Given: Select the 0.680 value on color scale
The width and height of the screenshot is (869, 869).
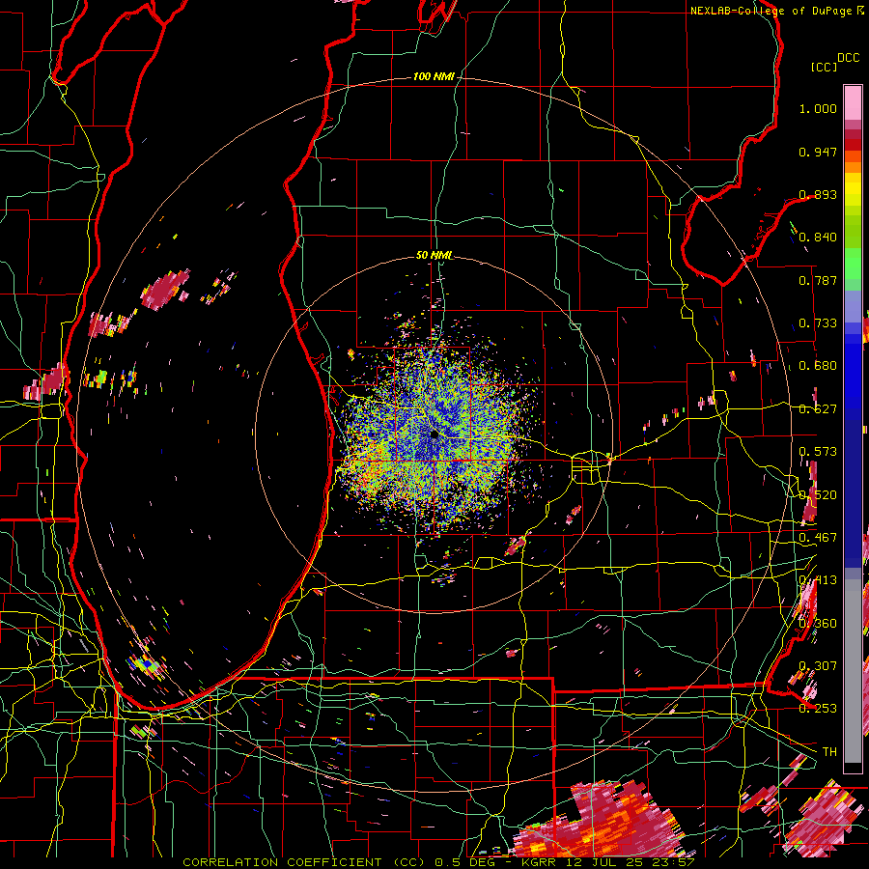Looking at the screenshot, I should tap(818, 366).
